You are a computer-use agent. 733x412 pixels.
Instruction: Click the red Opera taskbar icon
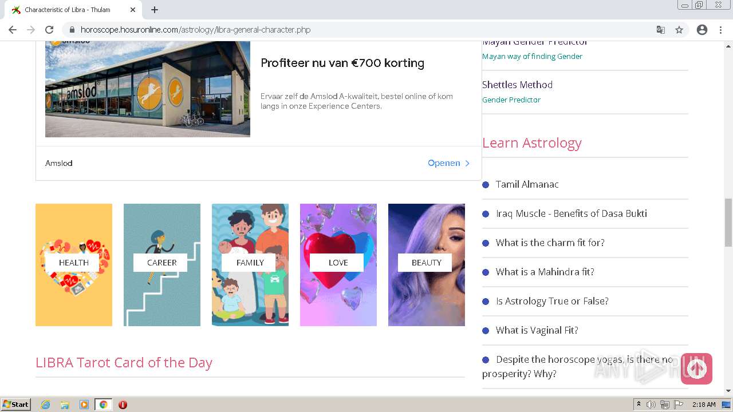123,405
